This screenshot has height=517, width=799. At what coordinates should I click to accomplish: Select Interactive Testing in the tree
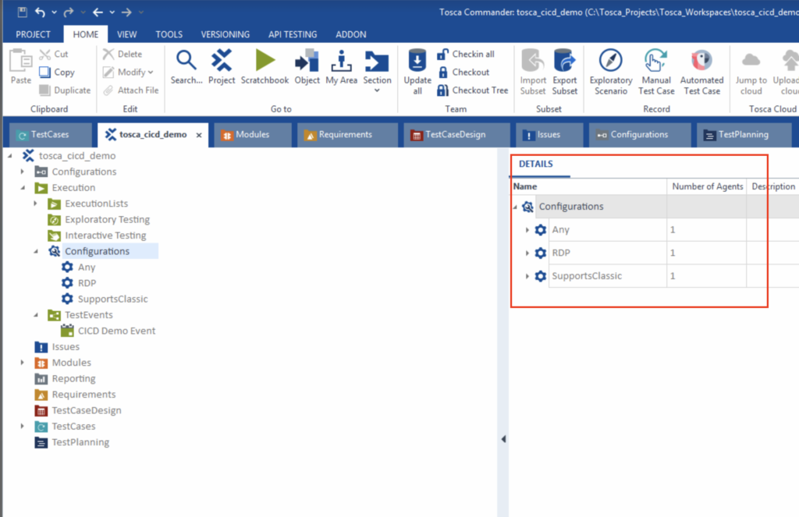105,235
